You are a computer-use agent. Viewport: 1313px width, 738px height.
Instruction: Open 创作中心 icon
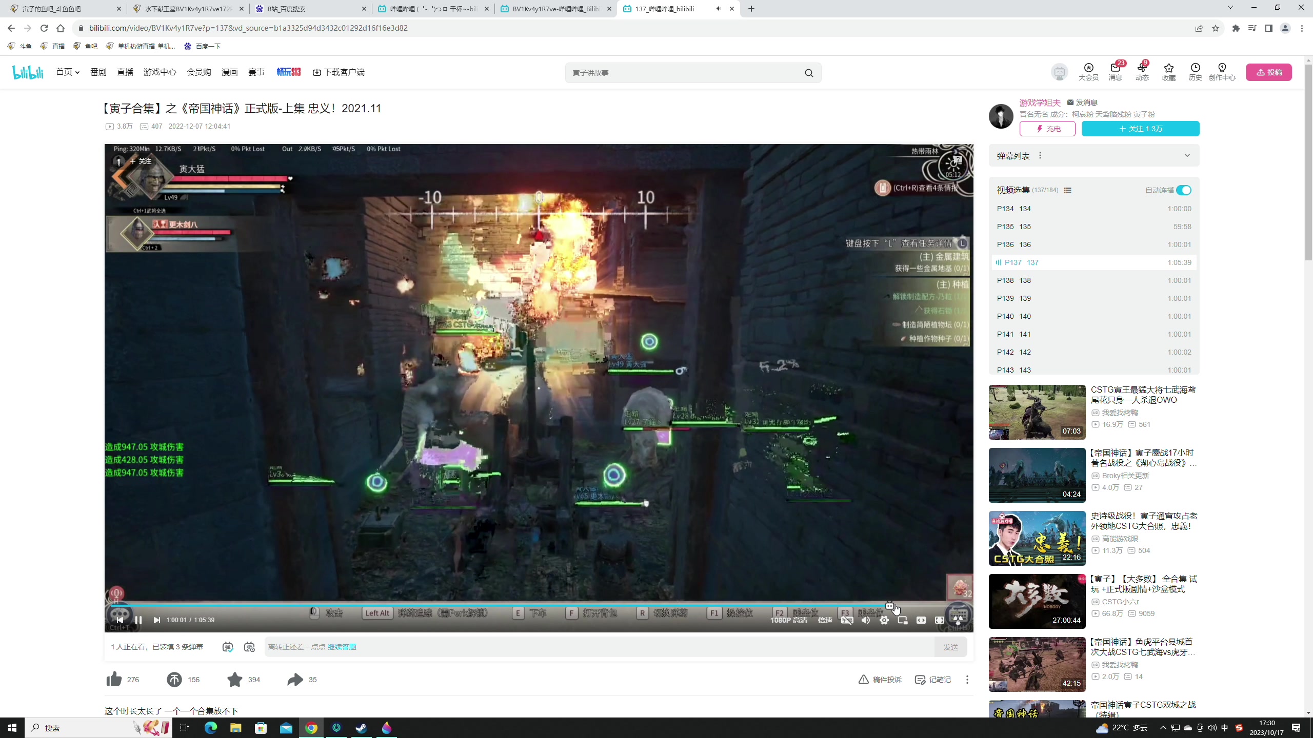tap(1222, 72)
